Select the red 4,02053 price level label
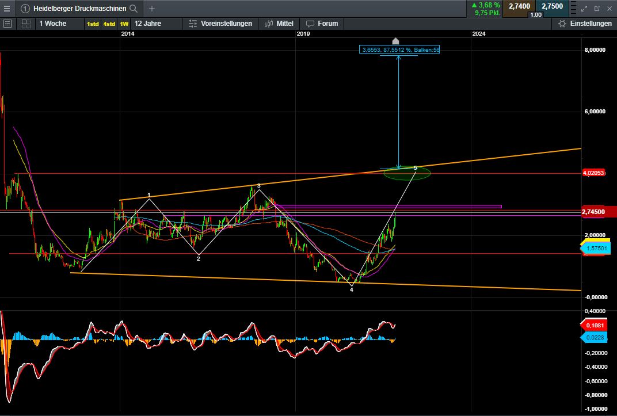The image size is (617, 416). [x=593, y=173]
